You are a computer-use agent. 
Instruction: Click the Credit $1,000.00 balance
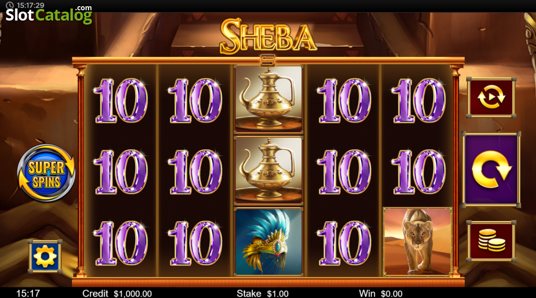tap(117, 294)
